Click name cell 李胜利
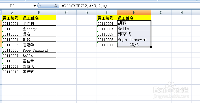Viewport: 200px width, 103px height. (39, 23)
